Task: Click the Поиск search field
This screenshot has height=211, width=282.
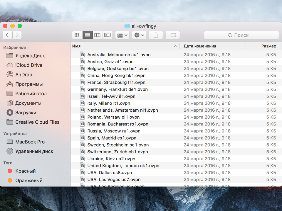Action: (241, 35)
